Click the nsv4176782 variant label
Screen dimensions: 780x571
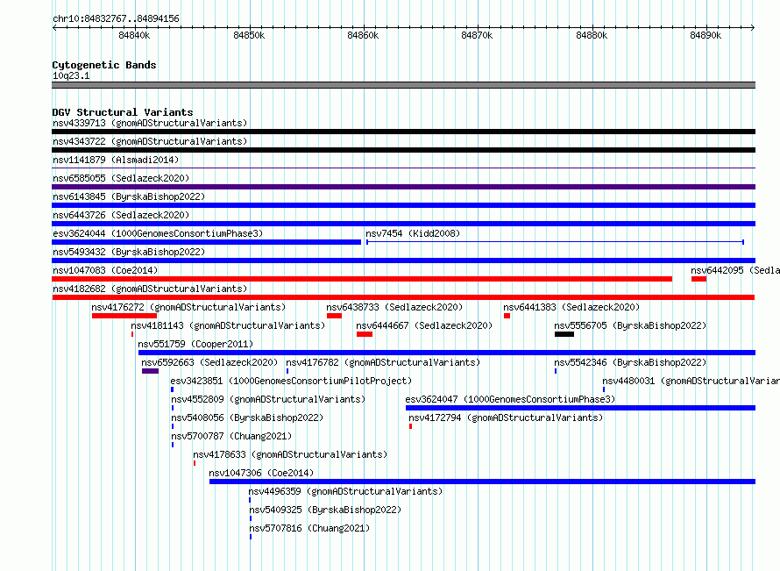[x=383, y=362]
